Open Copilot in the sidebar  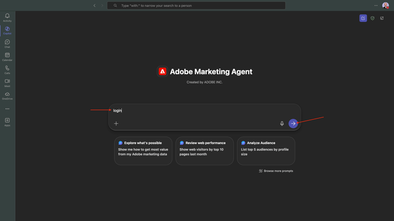(x=7, y=30)
